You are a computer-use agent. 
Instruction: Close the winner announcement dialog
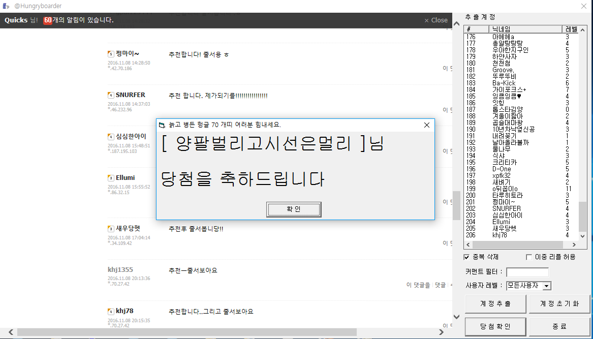[427, 125]
